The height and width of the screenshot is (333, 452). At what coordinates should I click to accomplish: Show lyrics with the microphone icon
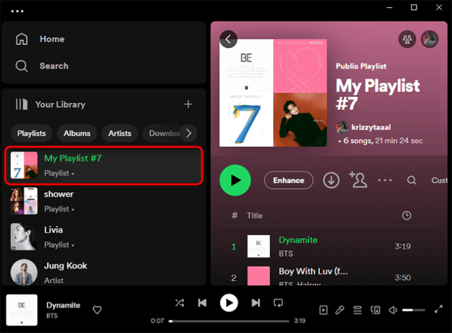click(340, 310)
